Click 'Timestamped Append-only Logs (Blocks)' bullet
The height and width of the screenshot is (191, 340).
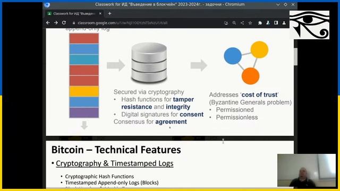pyautogui.click(x=112, y=183)
